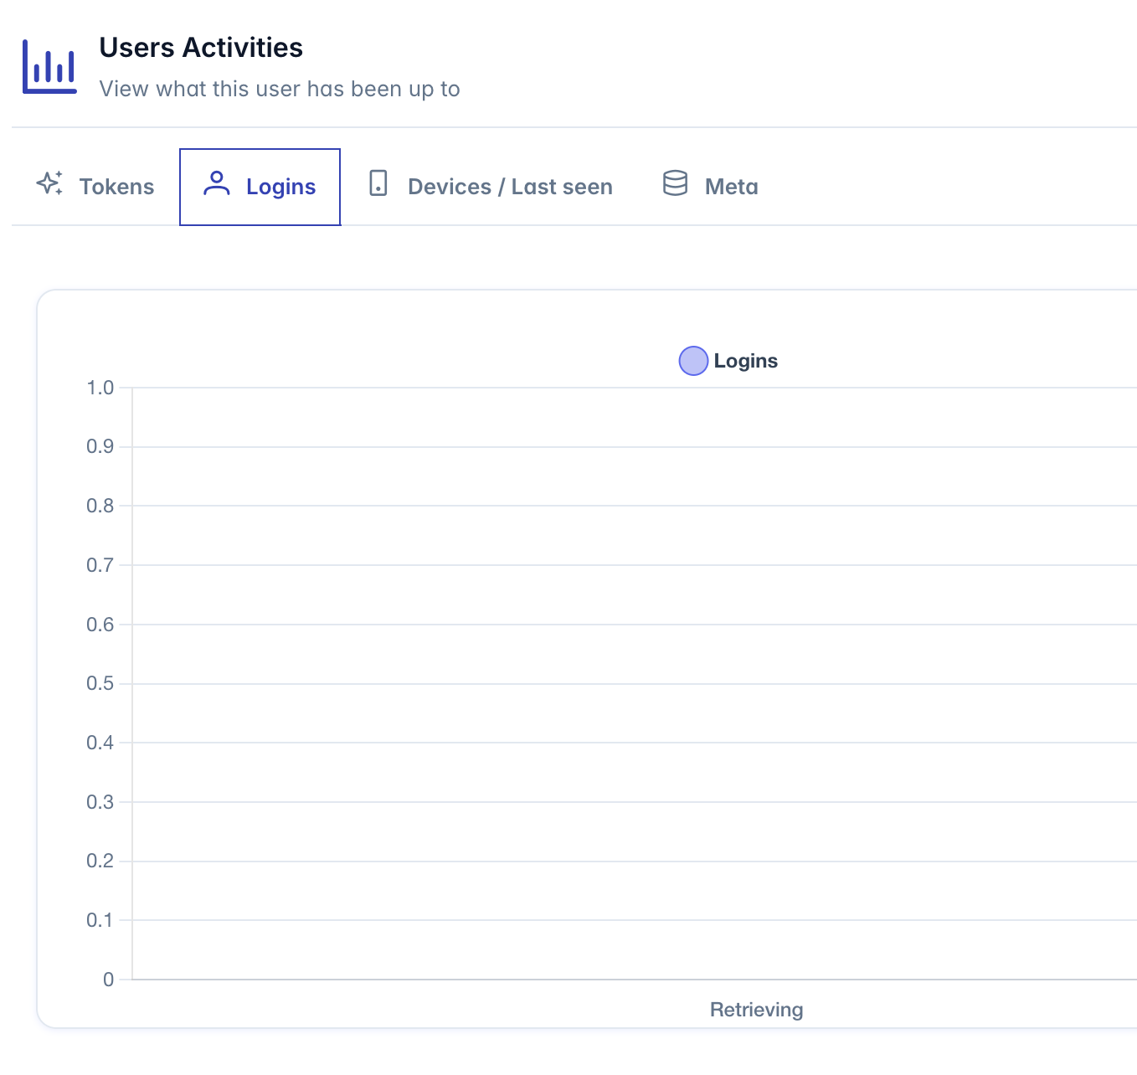
Task: Click the Logins legend label
Action: (x=745, y=361)
